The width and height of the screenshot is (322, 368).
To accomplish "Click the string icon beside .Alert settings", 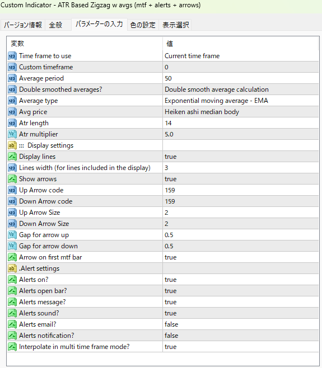I will [x=12, y=268].
